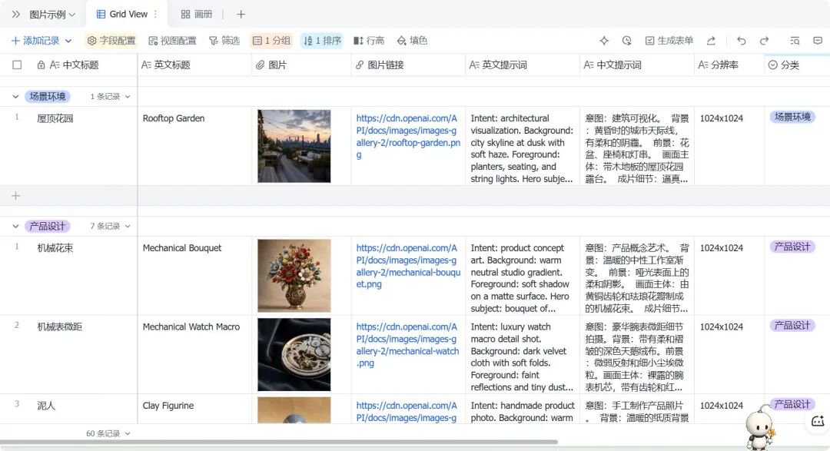
Task: Click the horizontal scrollbar at the bottom
Action: tap(279, 442)
